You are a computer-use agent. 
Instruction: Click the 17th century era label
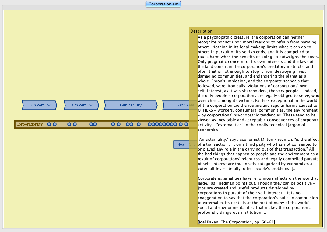[39, 105]
